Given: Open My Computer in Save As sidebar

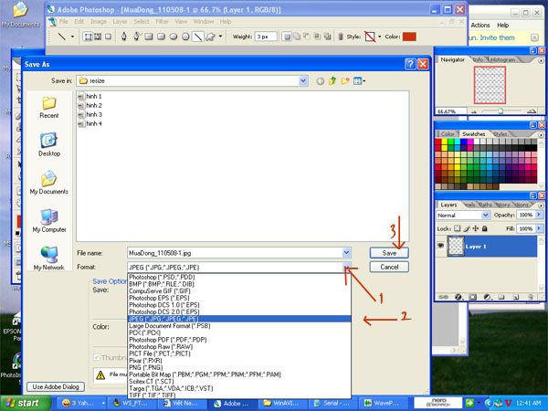Looking at the screenshot, I should point(49,220).
